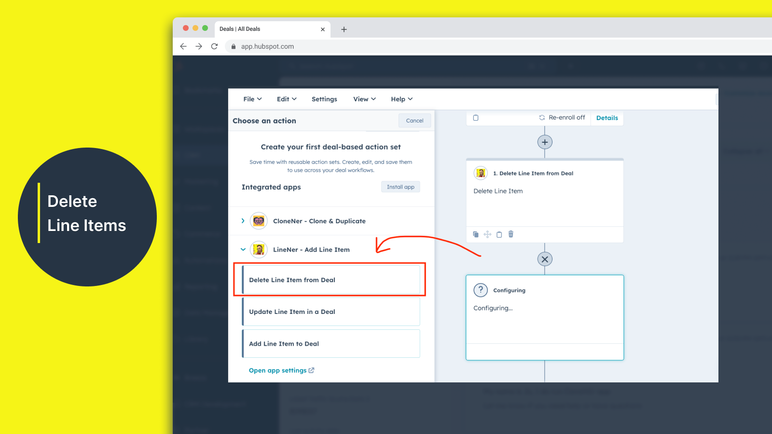Click the question mark icon on the Configuring card

[x=481, y=290]
